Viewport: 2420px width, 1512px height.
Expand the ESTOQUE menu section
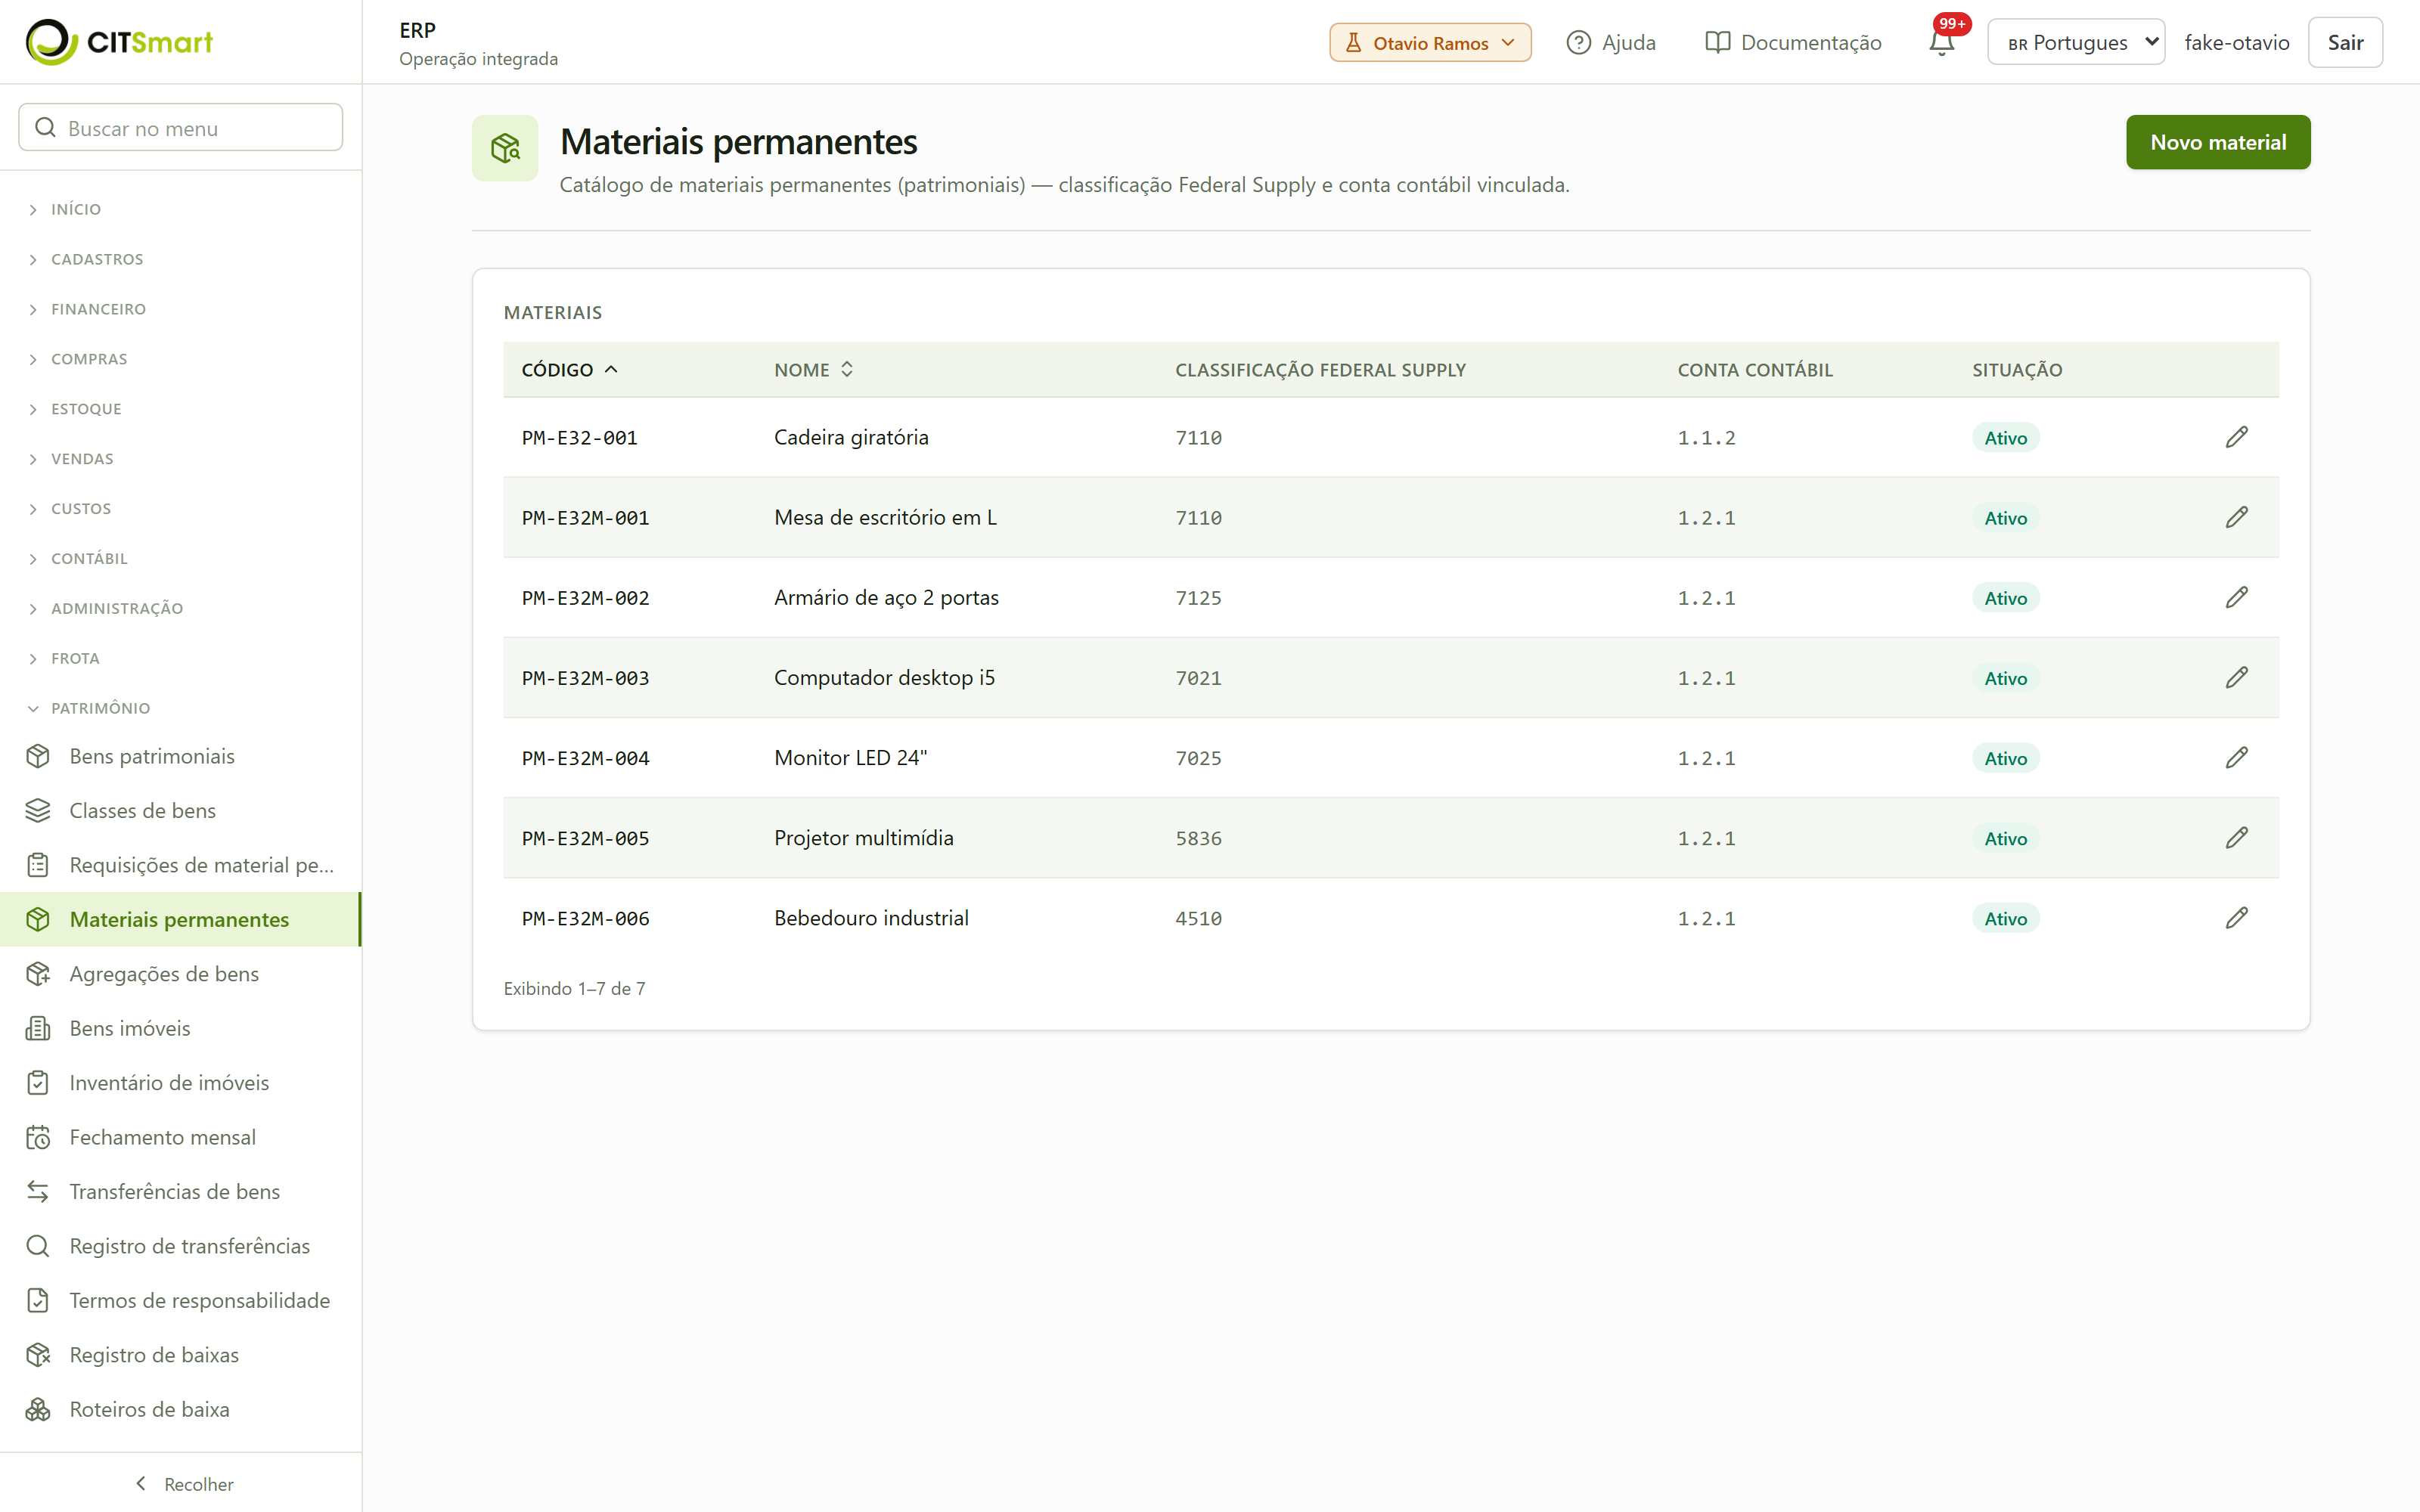pos(86,409)
